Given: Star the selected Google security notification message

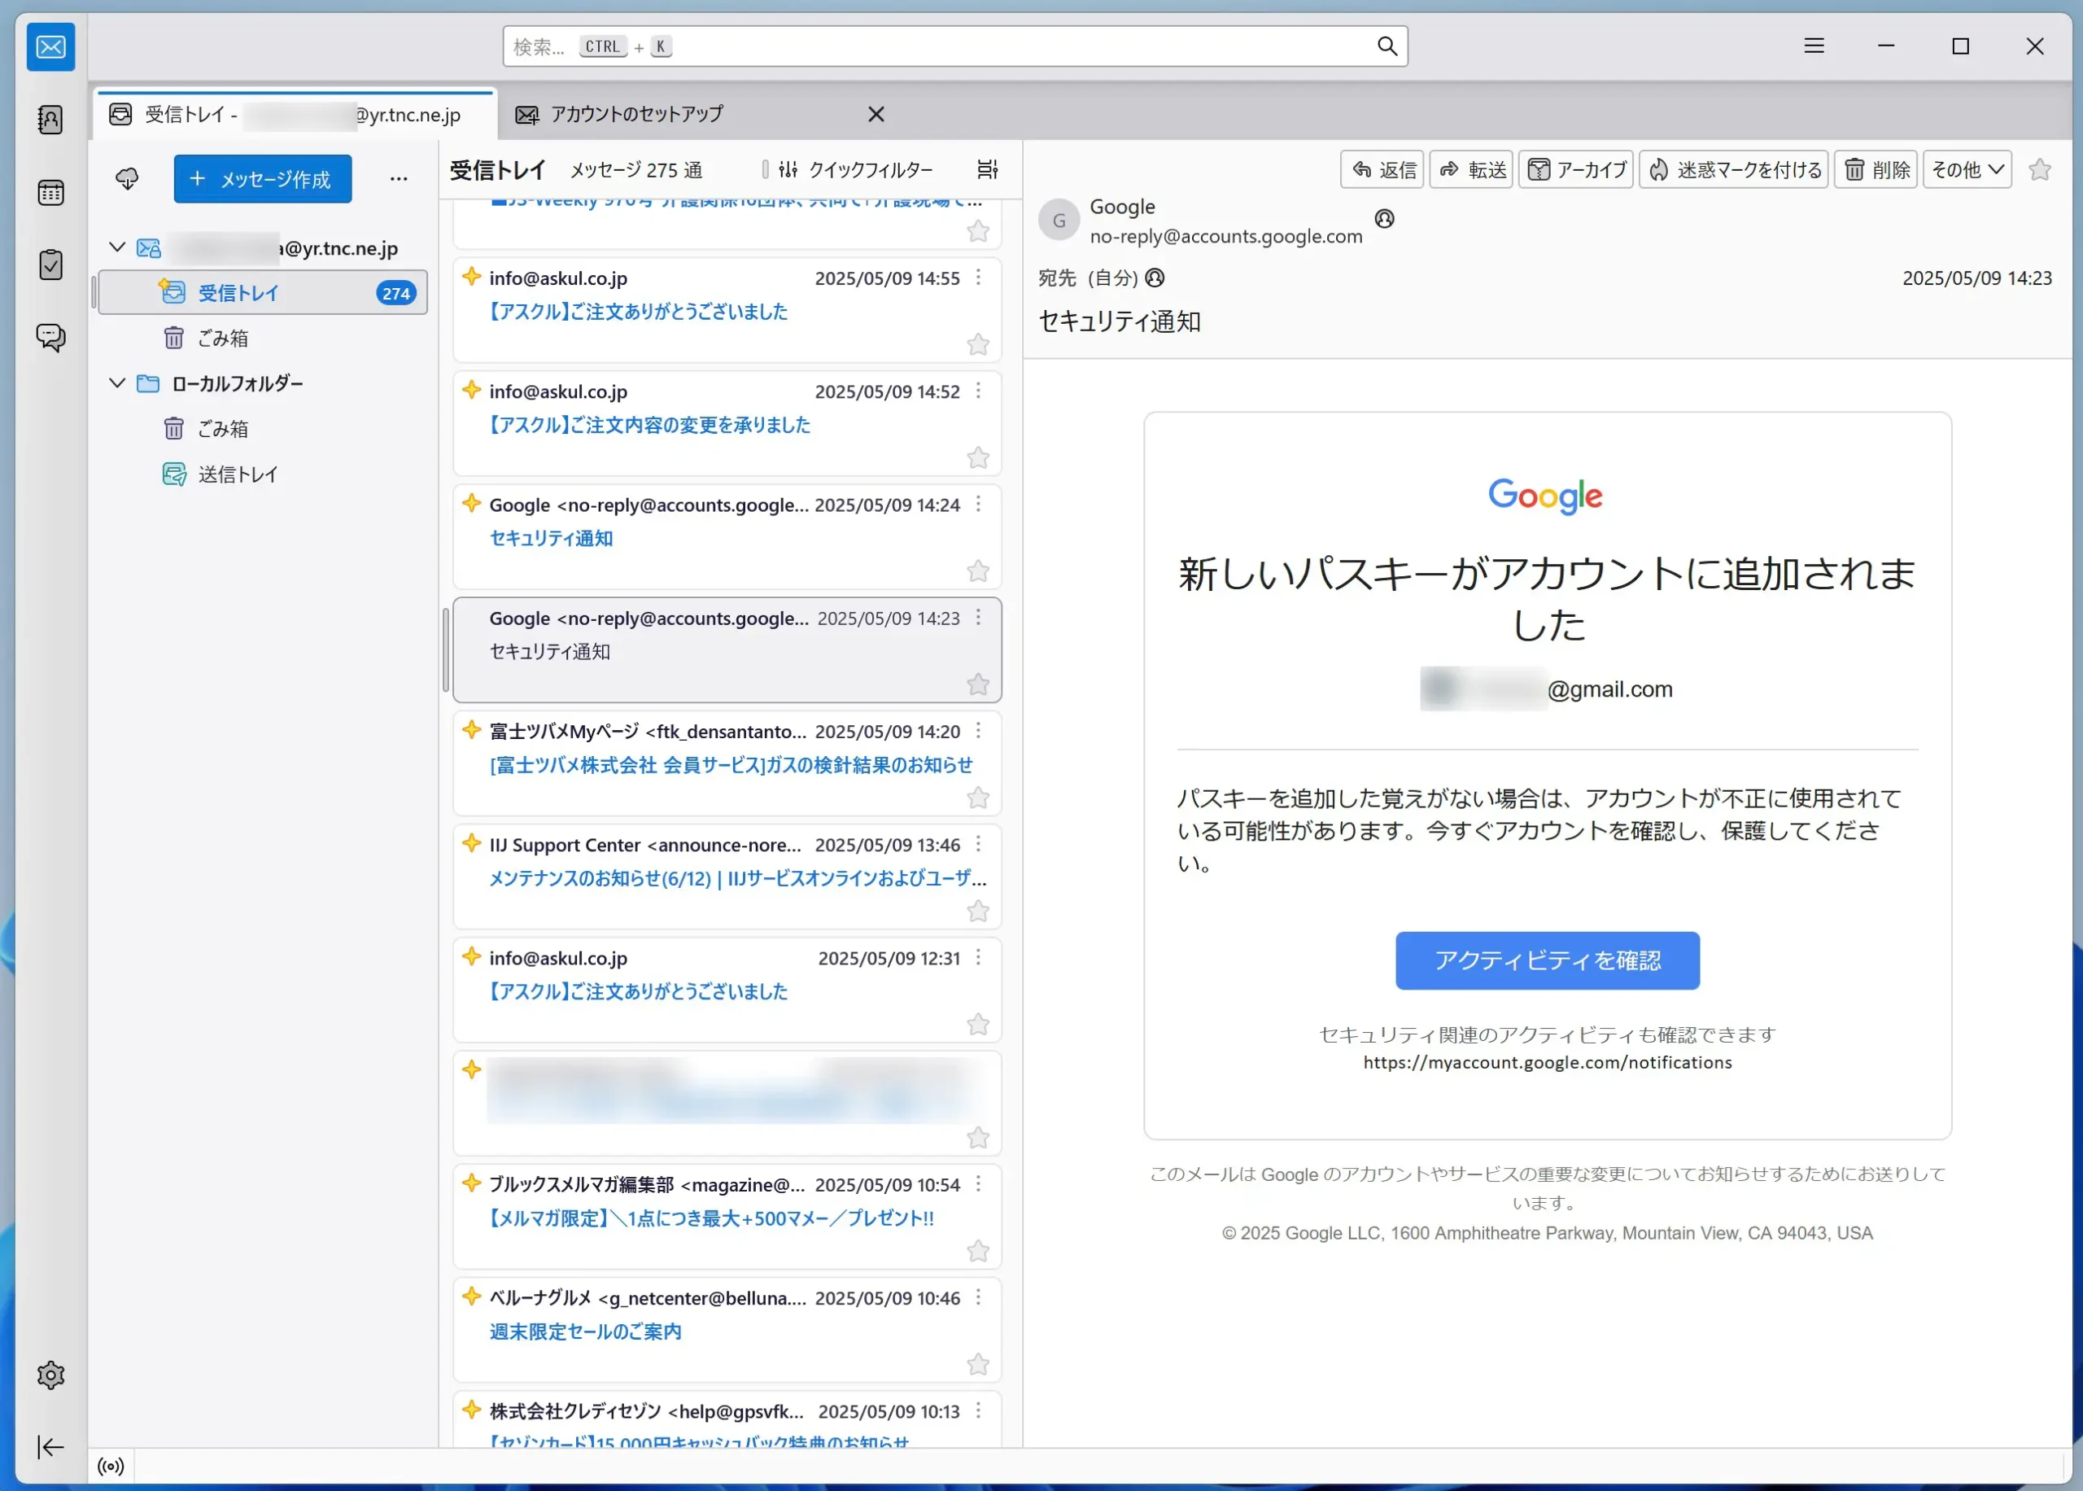Looking at the screenshot, I should [978, 685].
